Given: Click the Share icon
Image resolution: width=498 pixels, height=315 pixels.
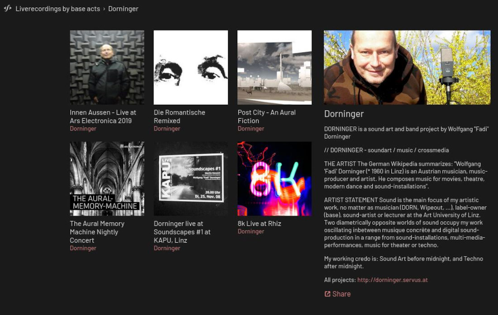Looking at the screenshot, I should coord(327,294).
